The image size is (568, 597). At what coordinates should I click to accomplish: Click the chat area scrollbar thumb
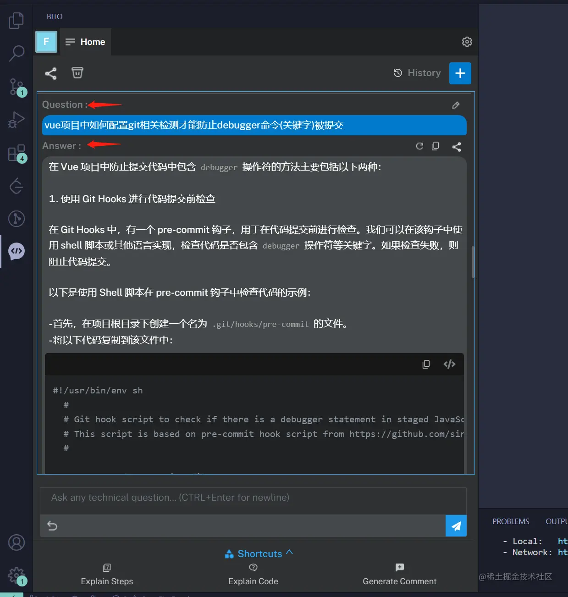click(473, 261)
